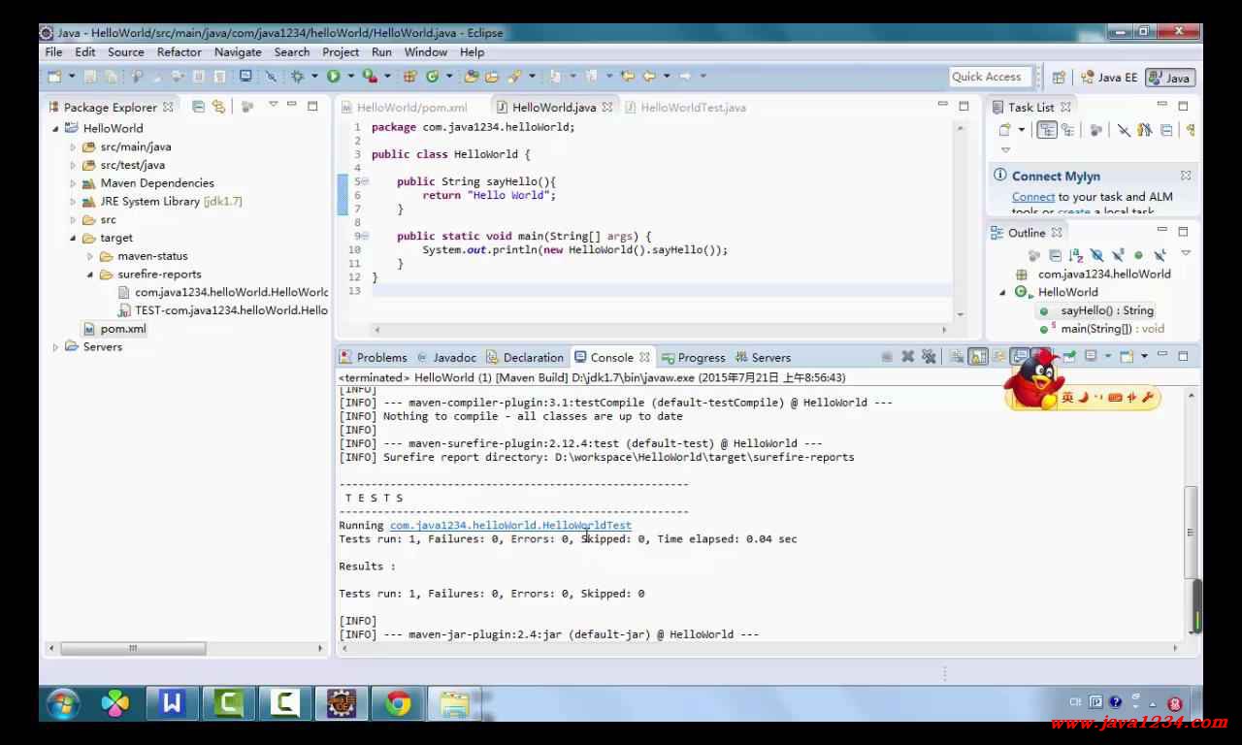Viewport: 1242px width, 745px height.
Task: Click the New wizard toolbar icon
Action: 54,77
